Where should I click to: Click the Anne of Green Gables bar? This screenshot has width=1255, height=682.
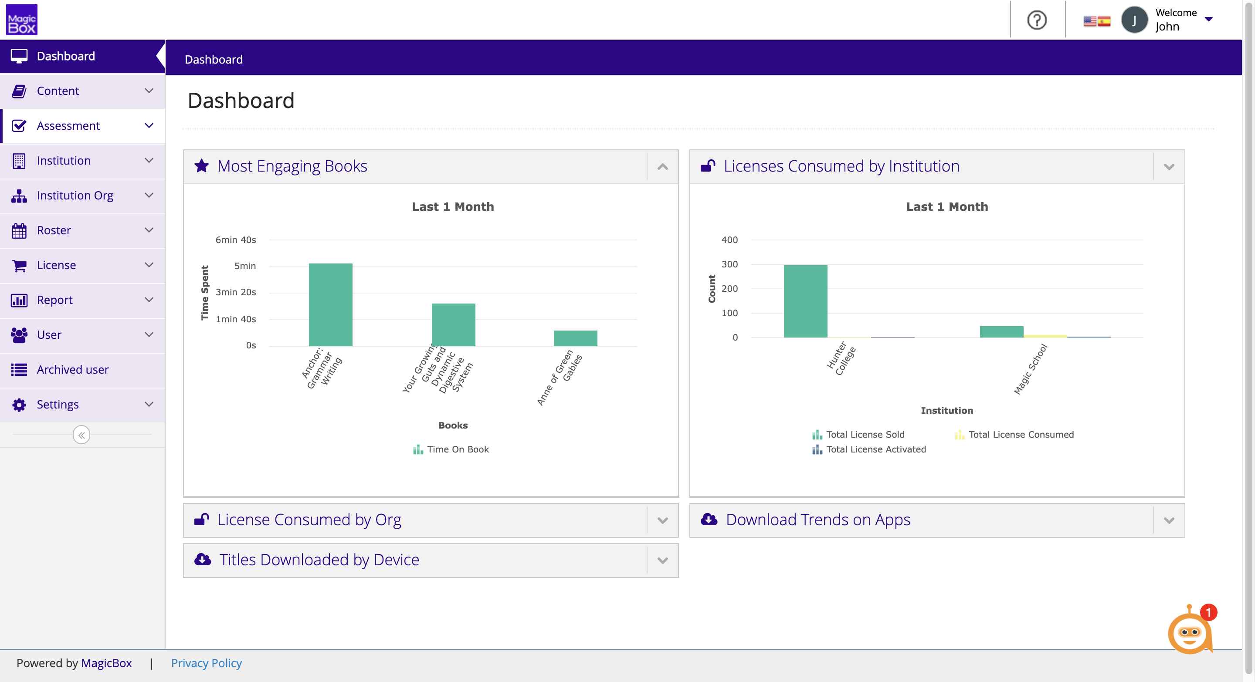pos(575,338)
